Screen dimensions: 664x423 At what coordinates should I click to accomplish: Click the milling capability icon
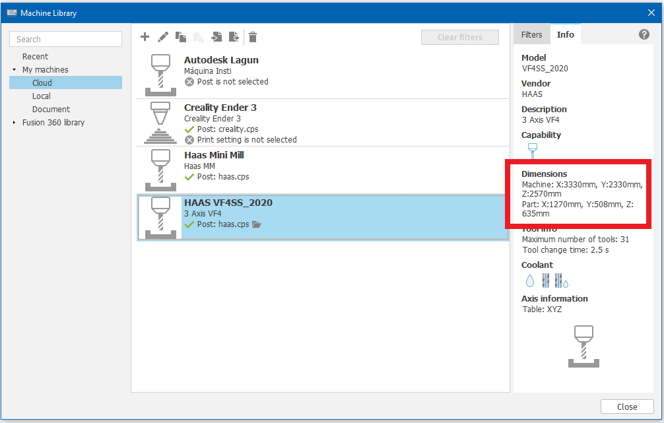[533, 150]
